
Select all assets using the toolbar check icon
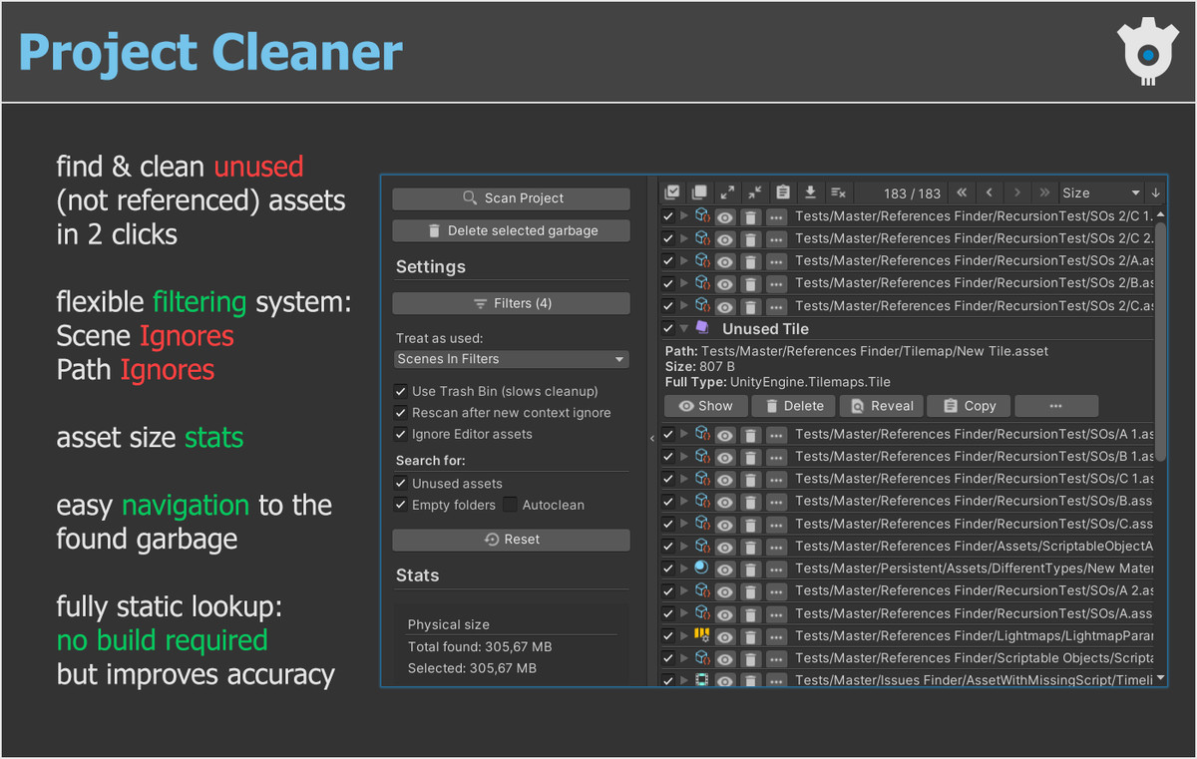pyautogui.click(x=673, y=191)
